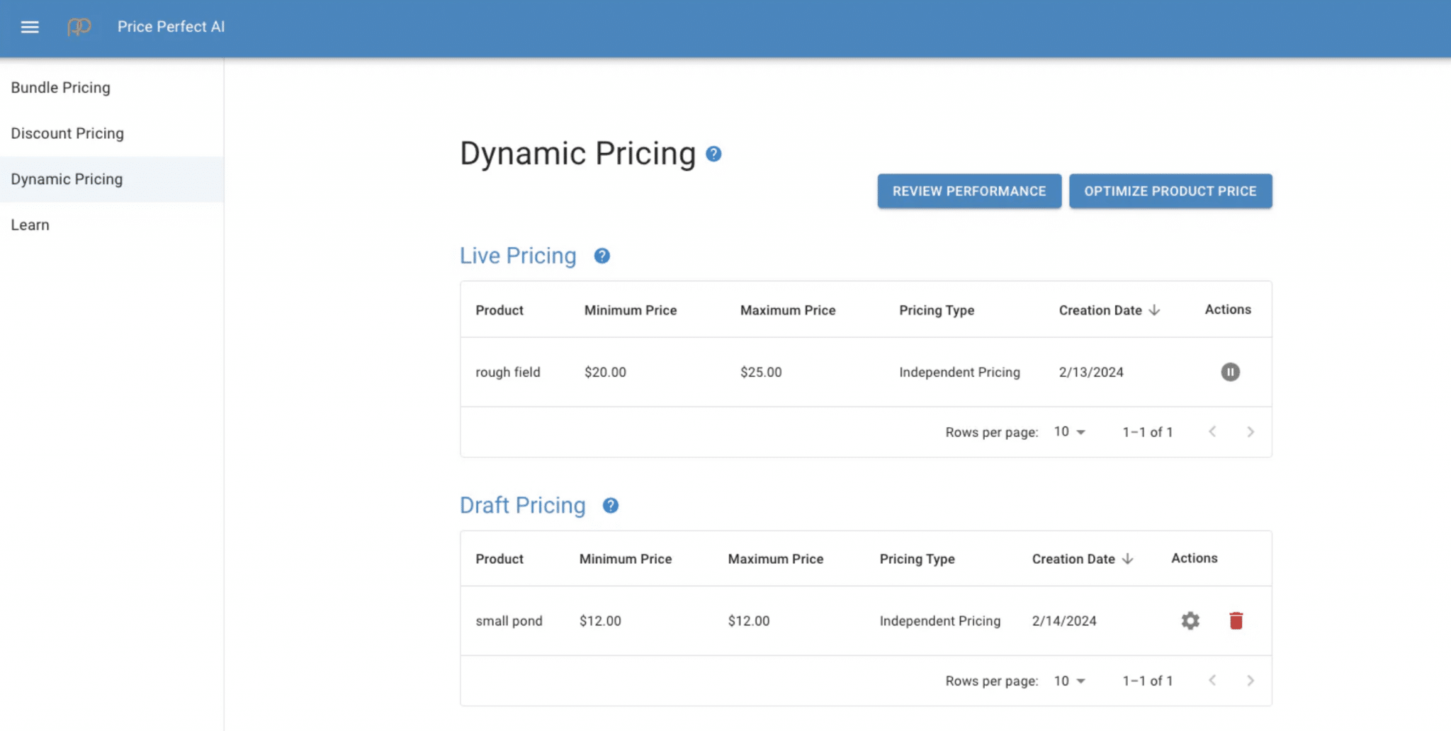The width and height of the screenshot is (1451, 731).
Task: Open rows per page dropdown in Draft Pricing
Action: [x=1069, y=680]
